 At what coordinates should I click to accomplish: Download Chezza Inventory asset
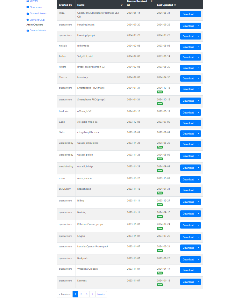188,78
